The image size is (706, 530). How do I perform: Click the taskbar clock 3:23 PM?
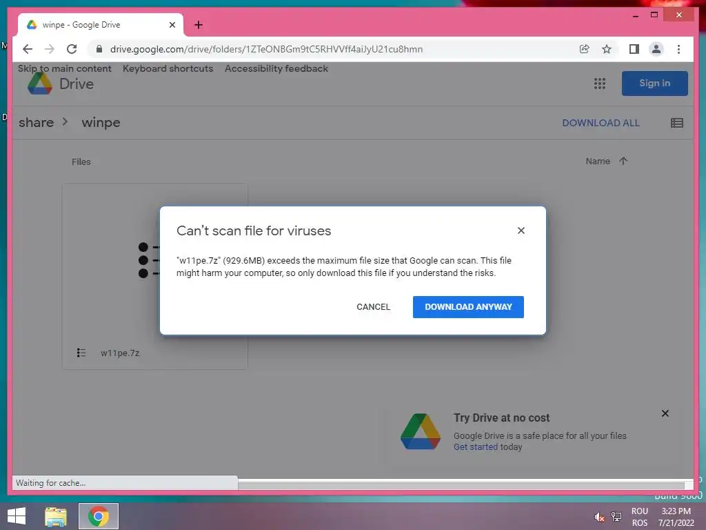(676, 511)
